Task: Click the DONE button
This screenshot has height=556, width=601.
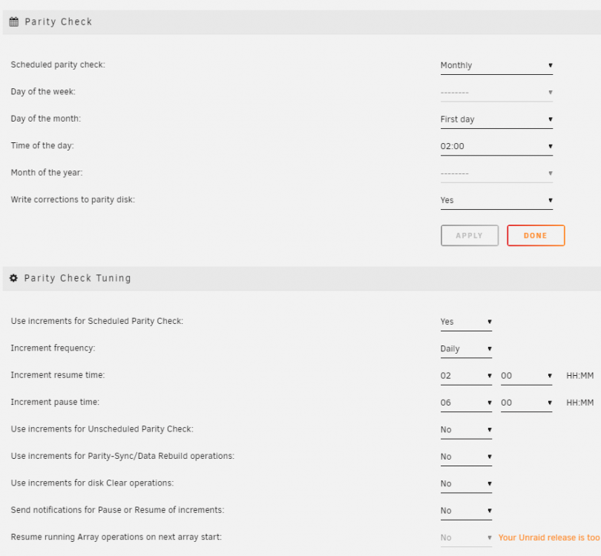Action: point(536,236)
